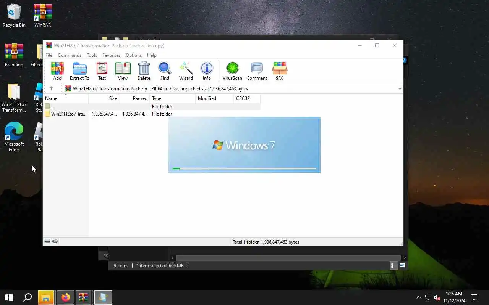Select the Branding desktop archive icon
The width and height of the screenshot is (489, 305).
14,55
